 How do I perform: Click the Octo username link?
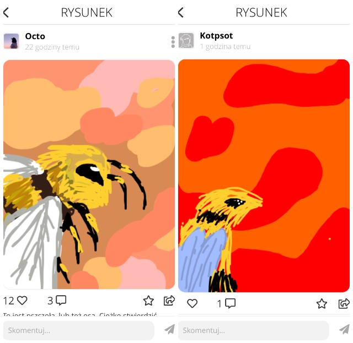[35, 36]
